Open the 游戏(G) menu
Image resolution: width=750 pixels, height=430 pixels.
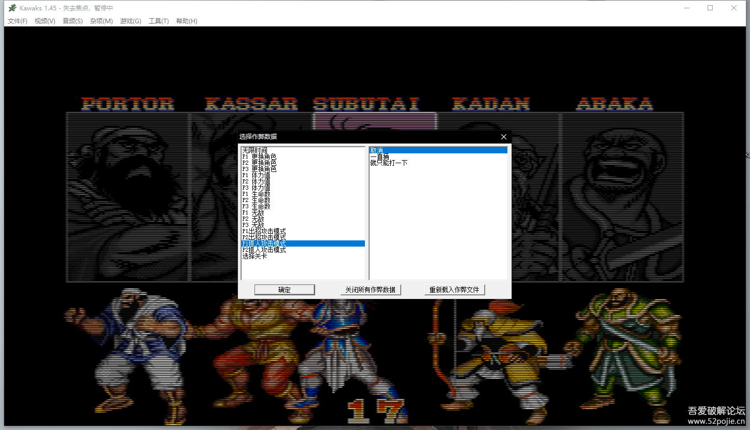[130, 21]
